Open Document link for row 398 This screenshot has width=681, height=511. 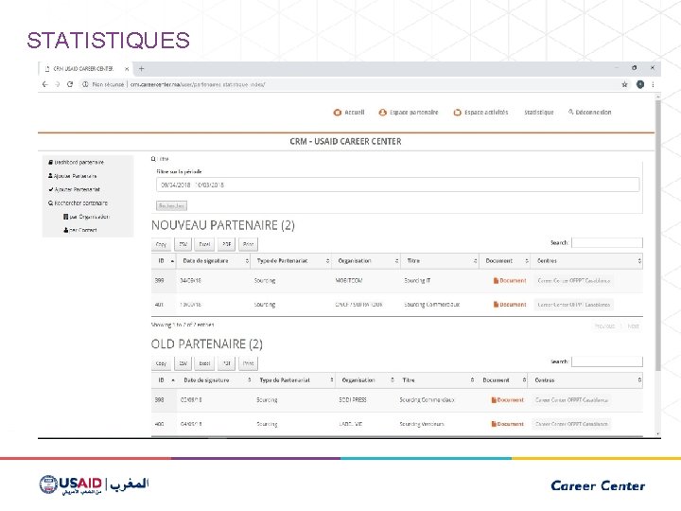click(507, 399)
